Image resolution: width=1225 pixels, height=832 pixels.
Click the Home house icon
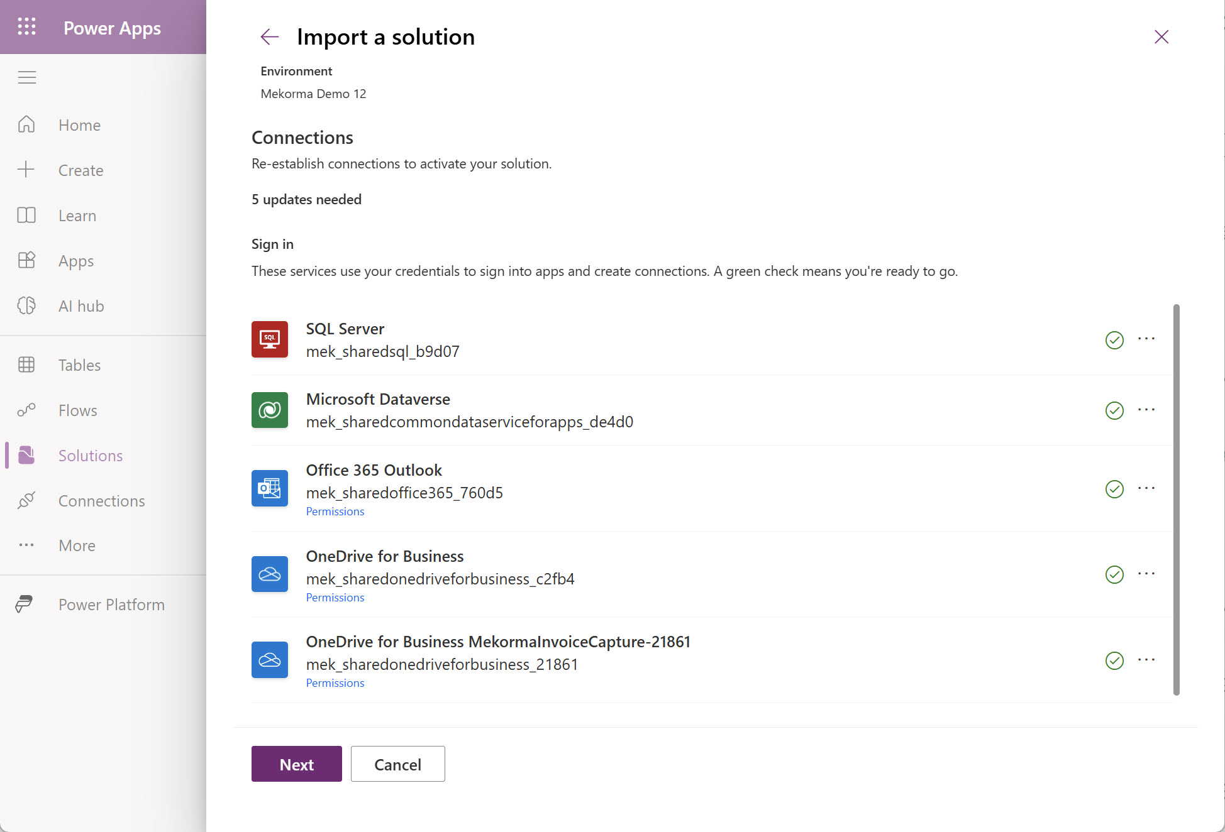coord(26,124)
